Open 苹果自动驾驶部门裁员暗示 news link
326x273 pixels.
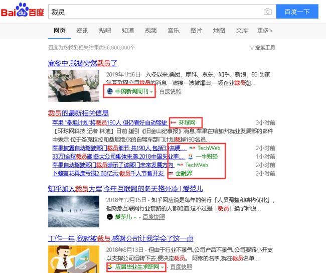113,165
